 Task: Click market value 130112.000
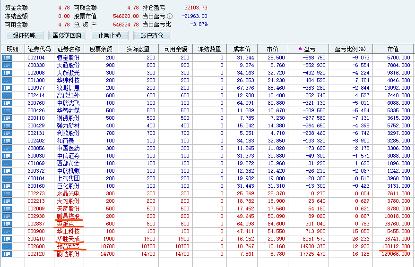[396, 246]
